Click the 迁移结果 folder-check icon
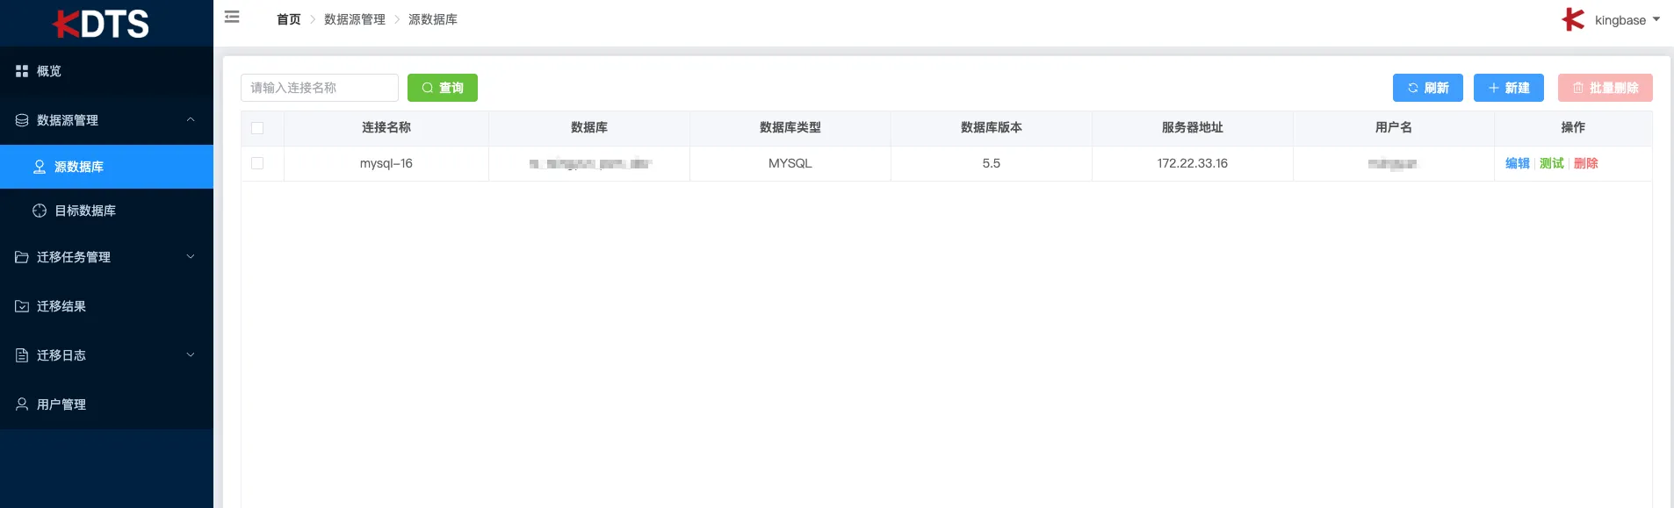1674x508 pixels. click(22, 306)
